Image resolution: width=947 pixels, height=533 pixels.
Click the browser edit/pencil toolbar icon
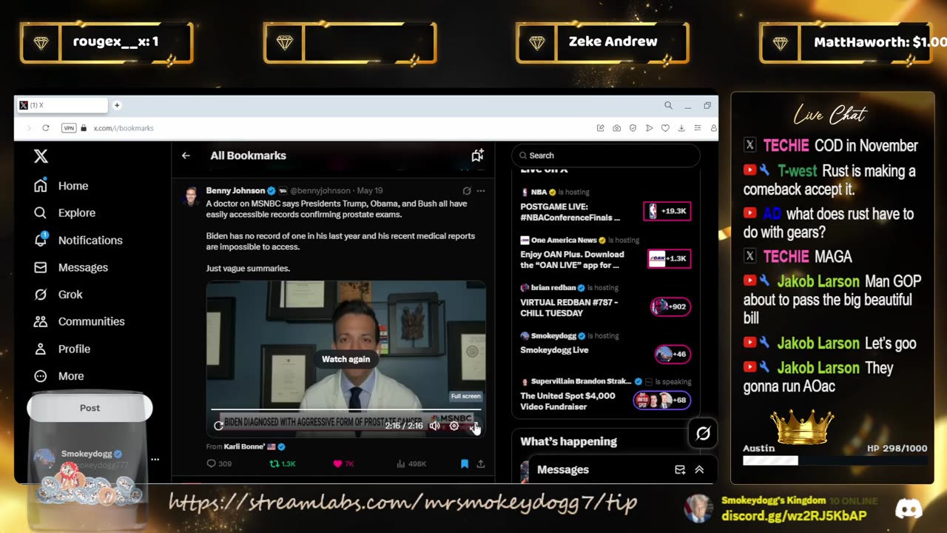point(600,128)
